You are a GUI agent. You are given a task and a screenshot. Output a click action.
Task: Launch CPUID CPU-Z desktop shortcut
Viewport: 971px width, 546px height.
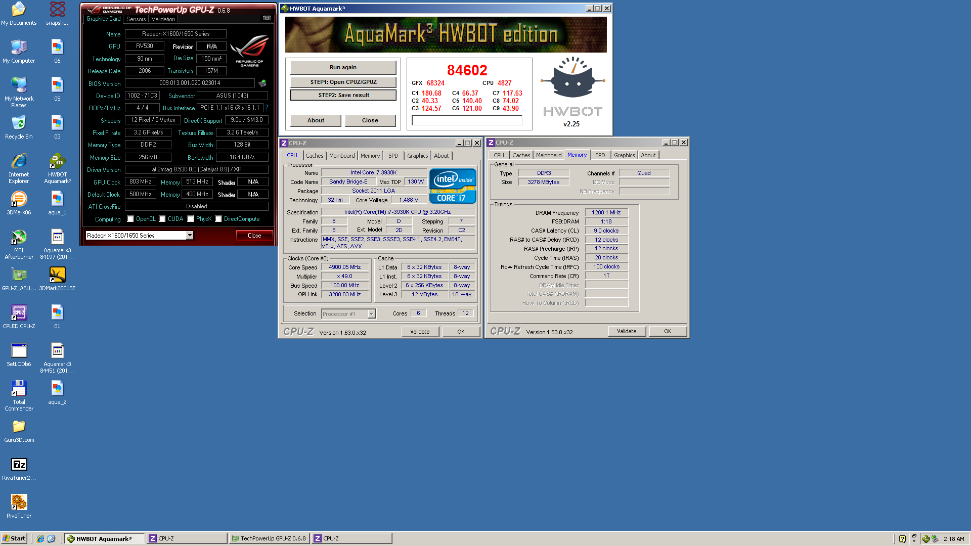coord(19,317)
